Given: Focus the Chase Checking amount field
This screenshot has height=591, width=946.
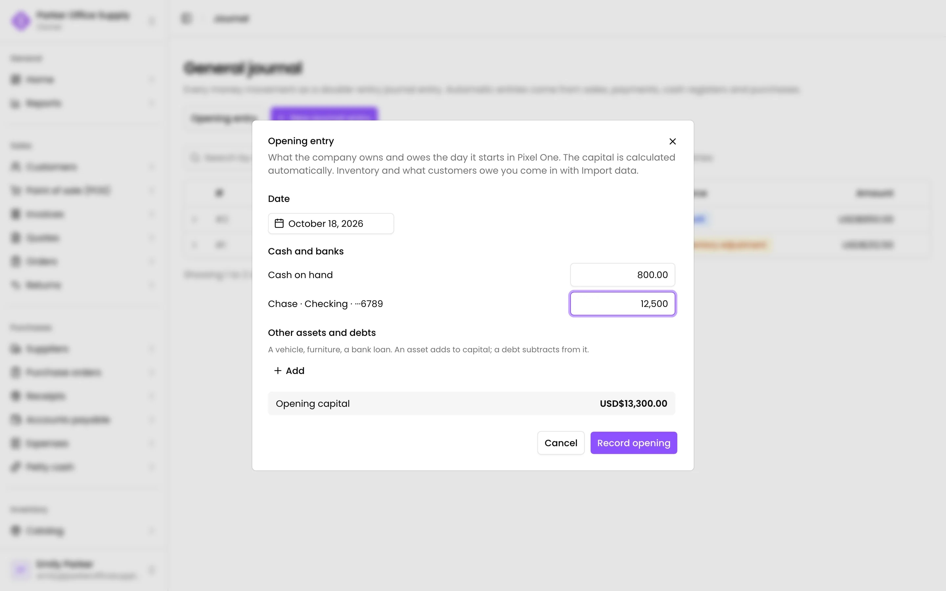Looking at the screenshot, I should (x=622, y=304).
